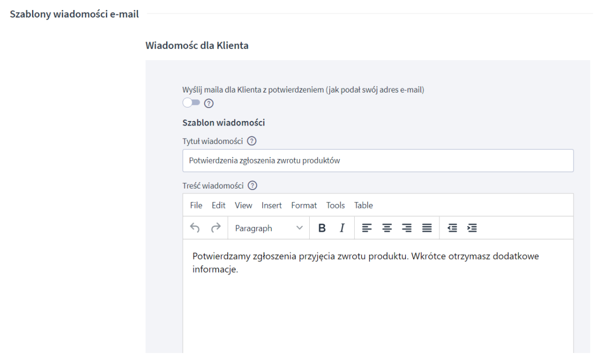Open the Insert menu
595x355 pixels.
(x=272, y=205)
